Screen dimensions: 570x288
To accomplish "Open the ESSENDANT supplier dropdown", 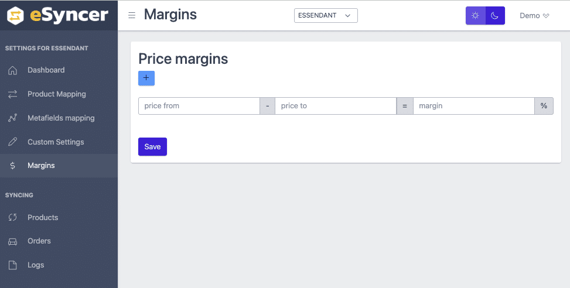I will pyautogui.click(x=326, y=16).
